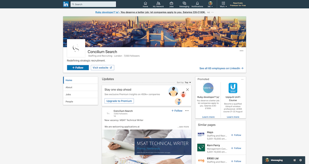Open Hays logo in Similar pages
Viewport: 309px width, 164px height.
tap(201, 134)
